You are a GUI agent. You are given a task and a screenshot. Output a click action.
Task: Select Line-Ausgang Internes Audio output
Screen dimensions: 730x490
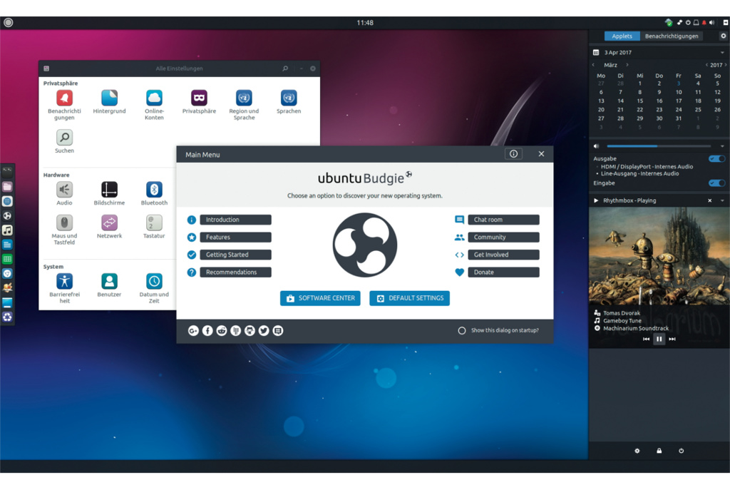[x=639, y=174]
